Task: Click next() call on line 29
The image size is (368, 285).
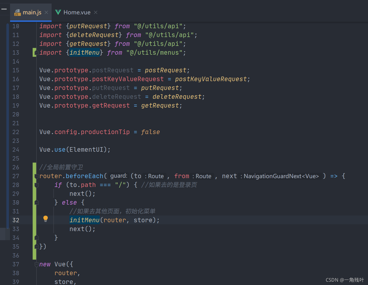Action: (x=81, y=194)
